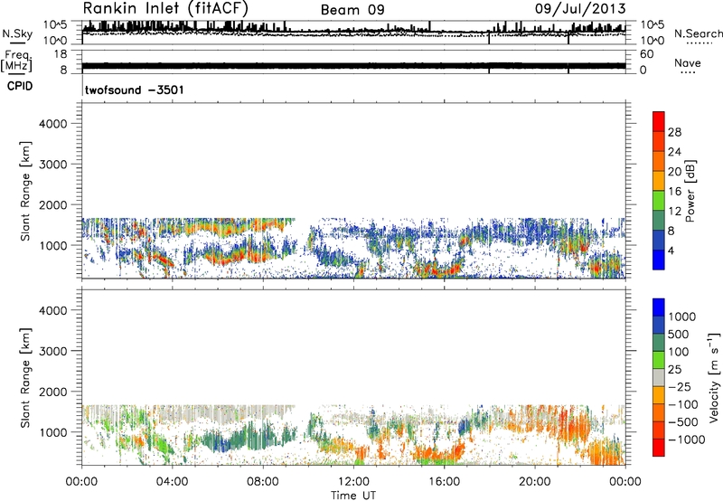The height and width of the screenshot is (501, 723).
Task: Click the '1000' value on Velocity scale
Action: [682, 317]
